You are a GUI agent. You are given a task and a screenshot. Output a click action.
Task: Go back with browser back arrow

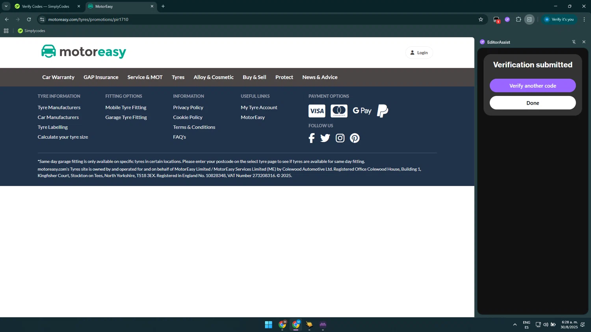(x=7, y=19)
